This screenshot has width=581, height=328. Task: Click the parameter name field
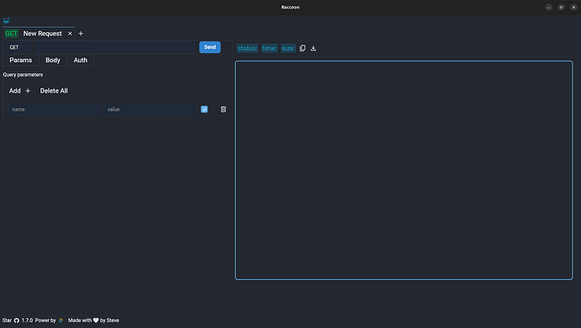pos(55,109)
